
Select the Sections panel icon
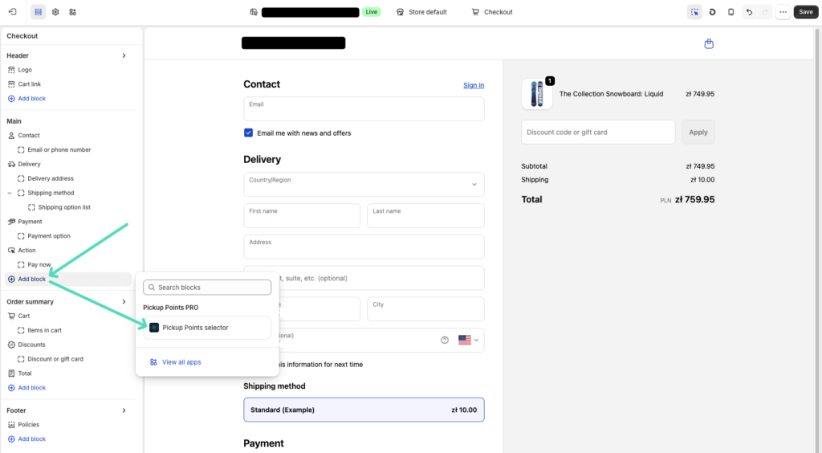point(39,11)
